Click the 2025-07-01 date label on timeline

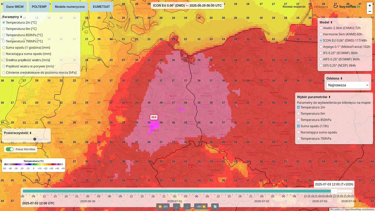pyautogui.click(x=175, y=201)
